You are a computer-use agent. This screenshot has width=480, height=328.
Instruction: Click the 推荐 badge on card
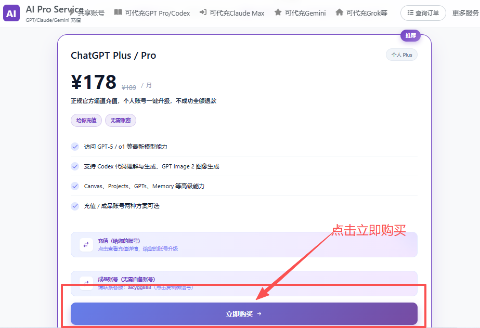410,35
